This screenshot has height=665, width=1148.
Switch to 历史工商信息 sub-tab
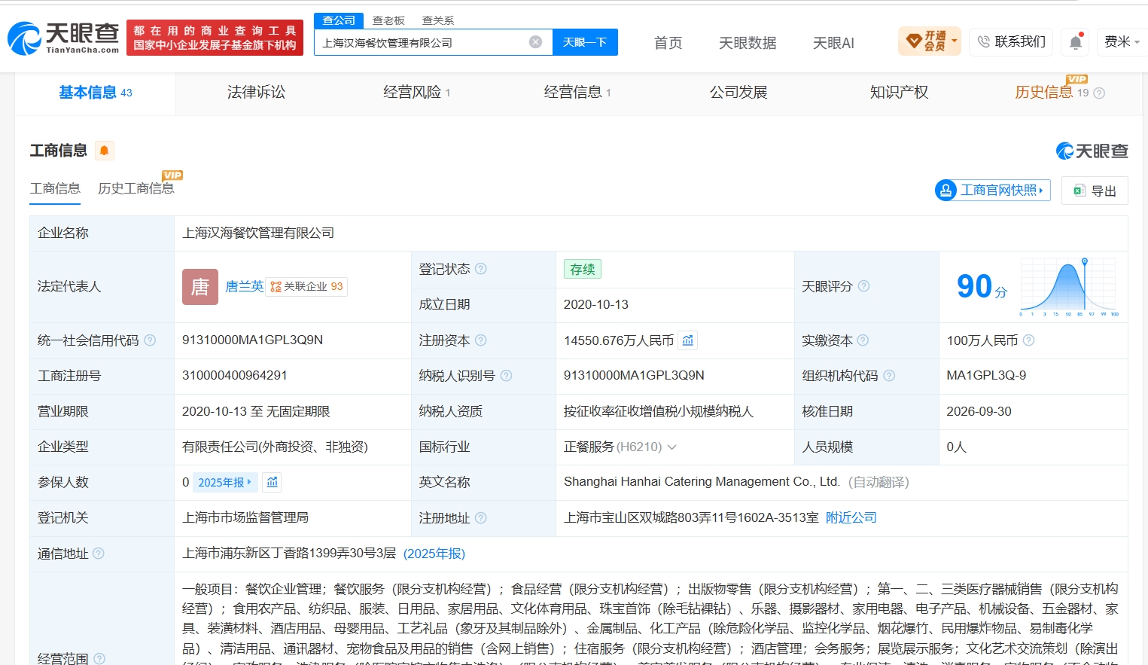[x=136, y=188]
